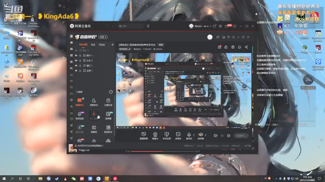Click the 26% floating circle on desktop

(308, 79)
